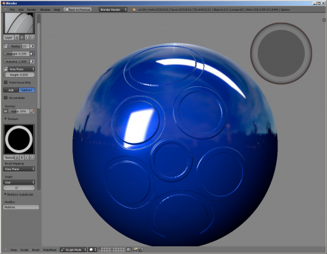Select the Subtract direction button
The width and height of the screenshot is (327, 254).
click(27, 90)
